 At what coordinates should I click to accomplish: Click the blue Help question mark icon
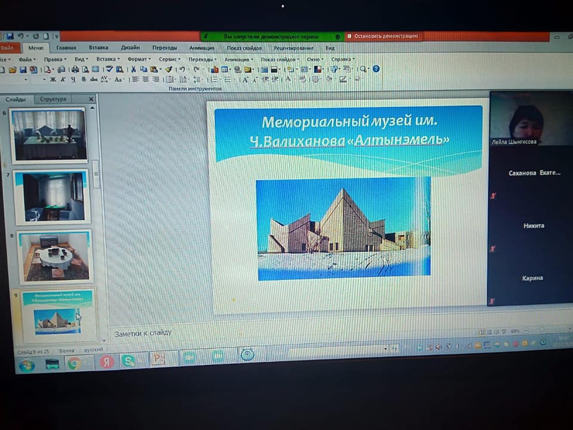click(376, 69)
